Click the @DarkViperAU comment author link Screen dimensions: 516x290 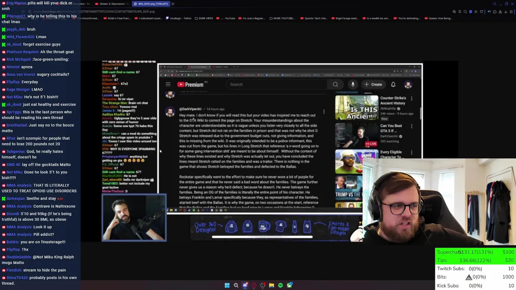(x=190, y=109)
